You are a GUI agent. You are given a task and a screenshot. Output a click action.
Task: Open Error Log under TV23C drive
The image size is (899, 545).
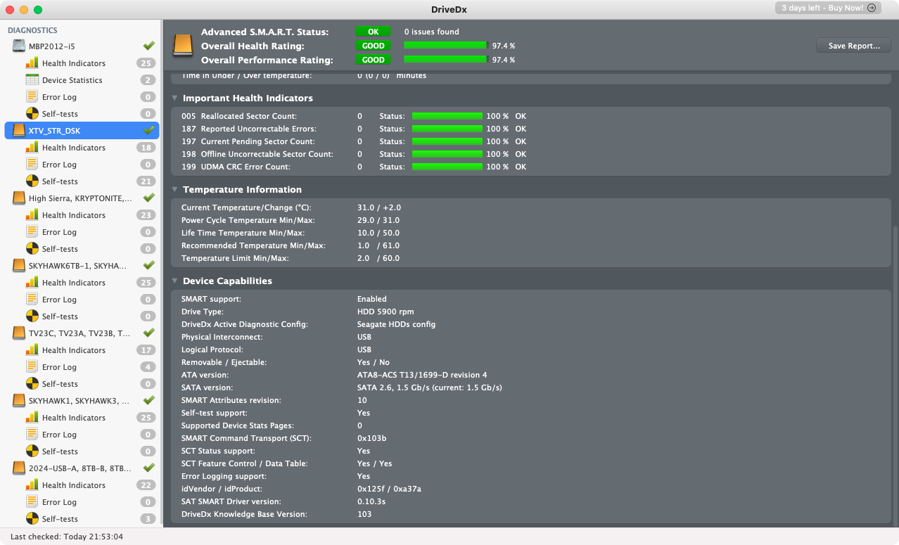(59, 367)
